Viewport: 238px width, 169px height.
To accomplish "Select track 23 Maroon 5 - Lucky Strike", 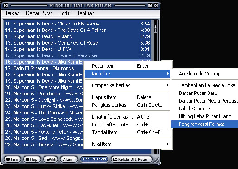I will 44,106.
